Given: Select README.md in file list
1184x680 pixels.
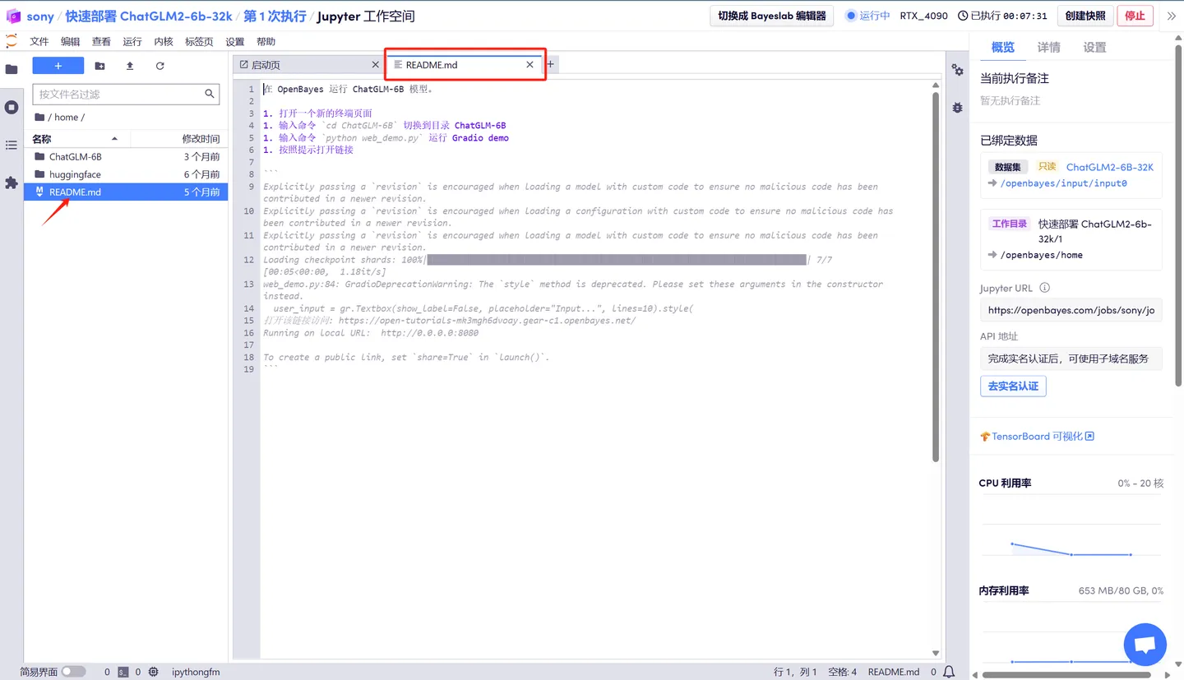Looking at the screenshot, I should tap(126, 192).
